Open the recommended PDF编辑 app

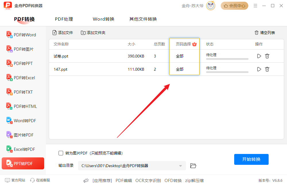click(x=124, y=181)
